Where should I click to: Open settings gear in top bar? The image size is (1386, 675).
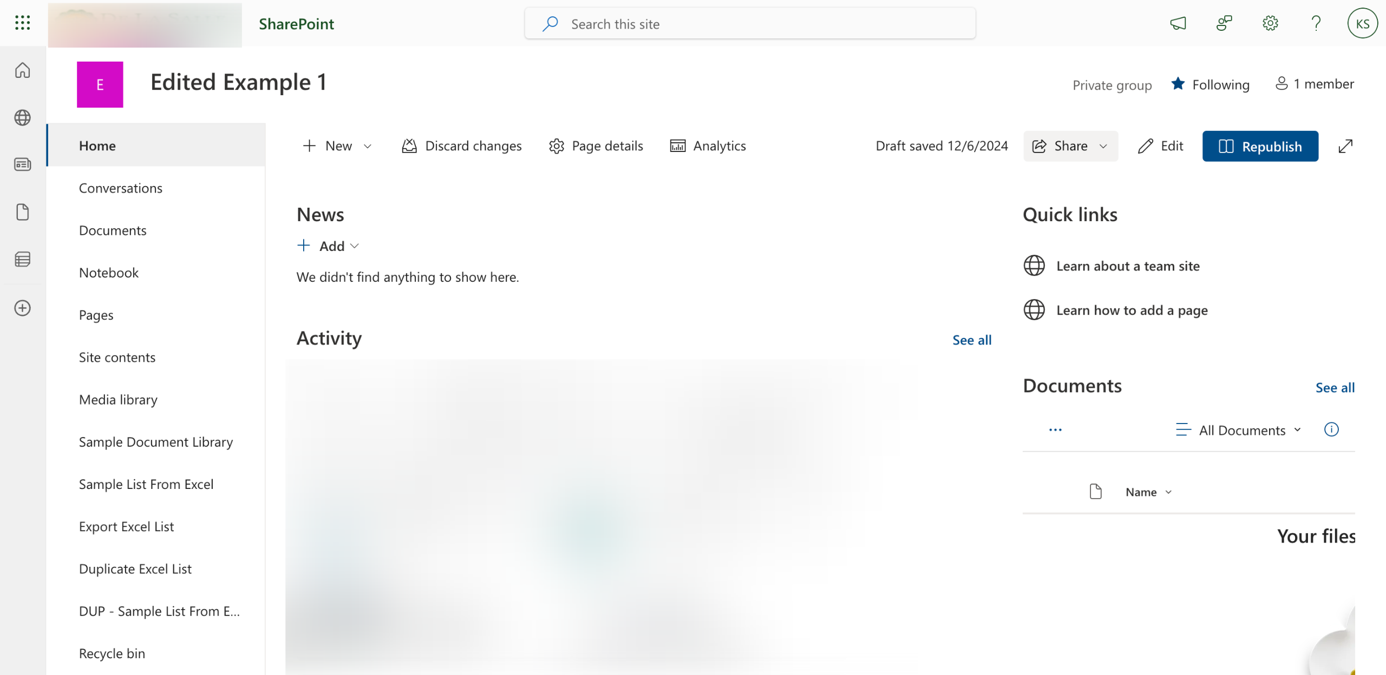point(1270,23)
